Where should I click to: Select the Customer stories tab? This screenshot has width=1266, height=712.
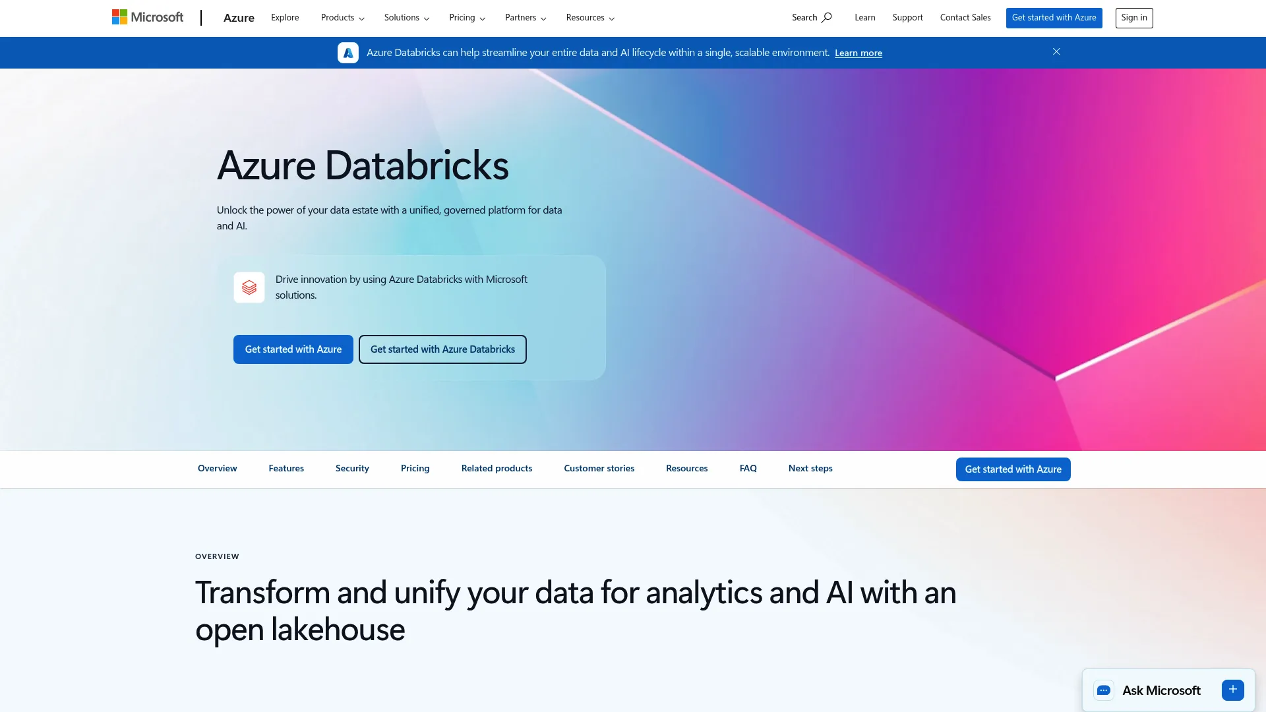pos(599,469)
